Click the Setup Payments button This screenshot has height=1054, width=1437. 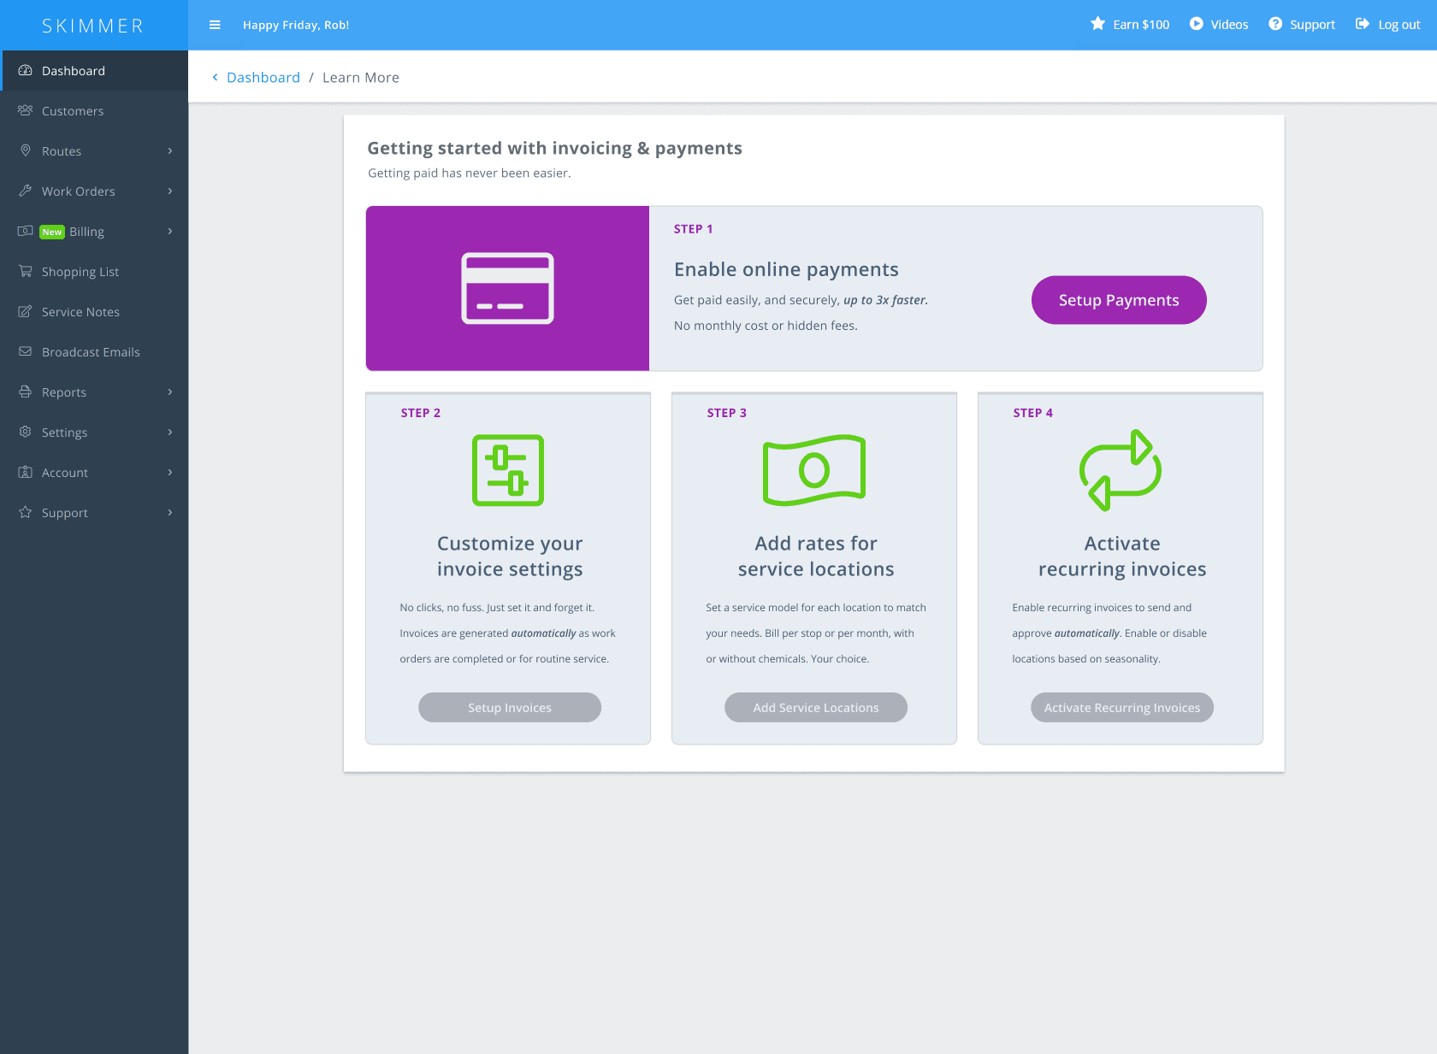(x=1119, y=300)
